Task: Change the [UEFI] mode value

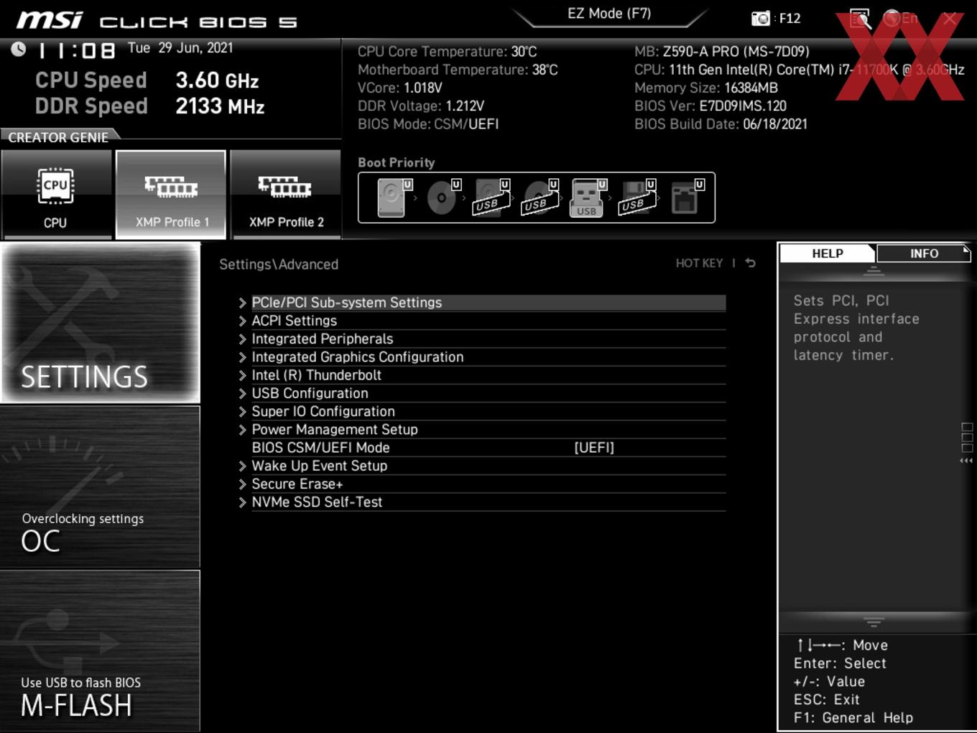Action: [594, 448]
